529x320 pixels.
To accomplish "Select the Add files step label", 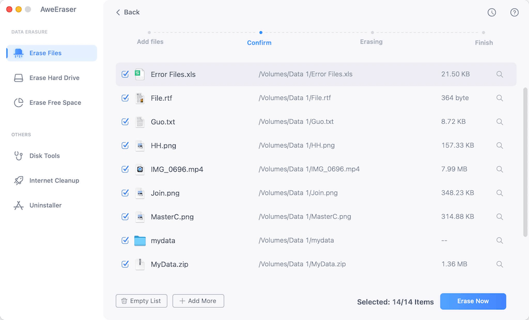I will pos(150,41).
